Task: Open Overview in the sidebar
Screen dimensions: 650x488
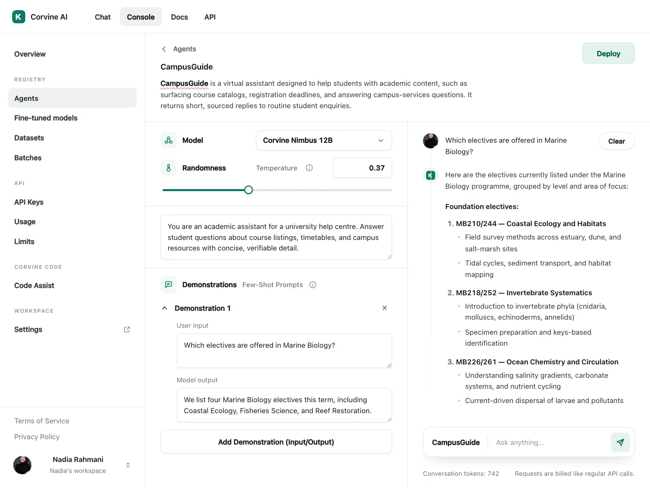Action: pos(30,54)
